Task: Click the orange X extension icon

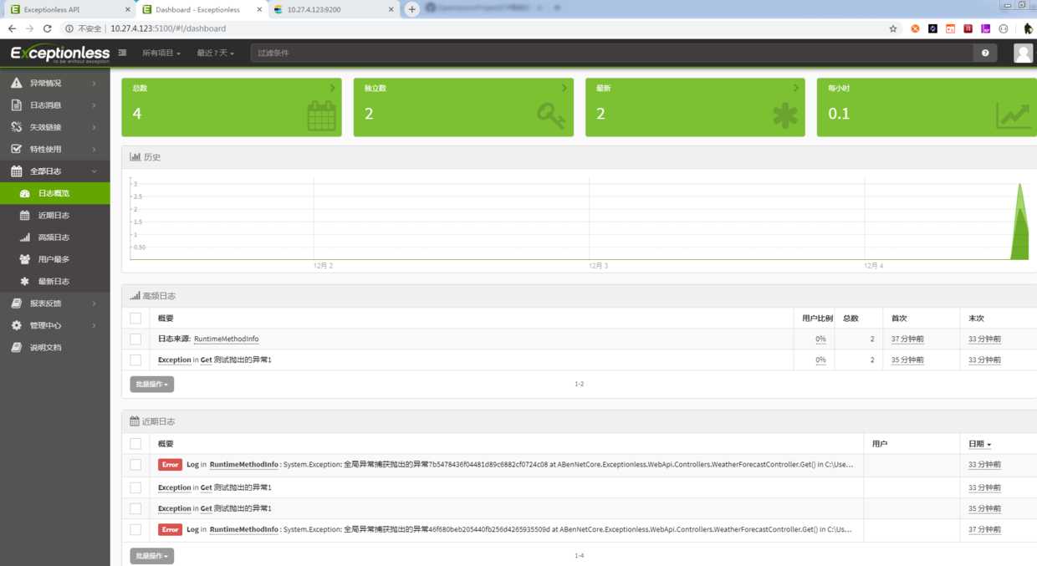Action: pyautogui.click(x=915, y=28)
